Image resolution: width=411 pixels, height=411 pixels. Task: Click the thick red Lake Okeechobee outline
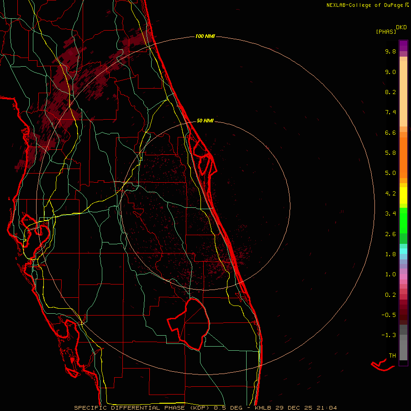tap(189, 324)
